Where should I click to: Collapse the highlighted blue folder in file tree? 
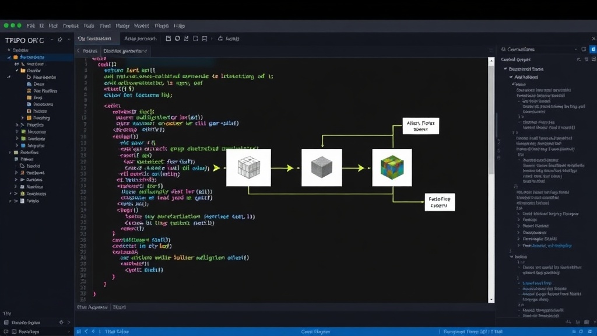pos(9,57)
